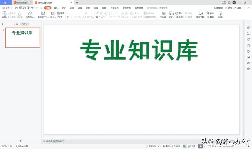
Task: Click the fit slide to window icon
Action: pyautogui.click(x=209, y=146)
